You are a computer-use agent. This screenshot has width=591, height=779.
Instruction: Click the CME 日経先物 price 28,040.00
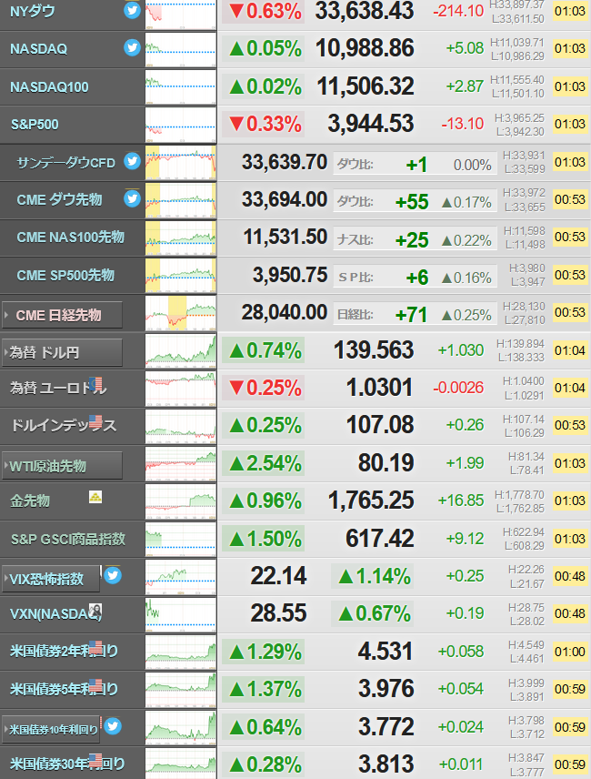pos(285,312)
